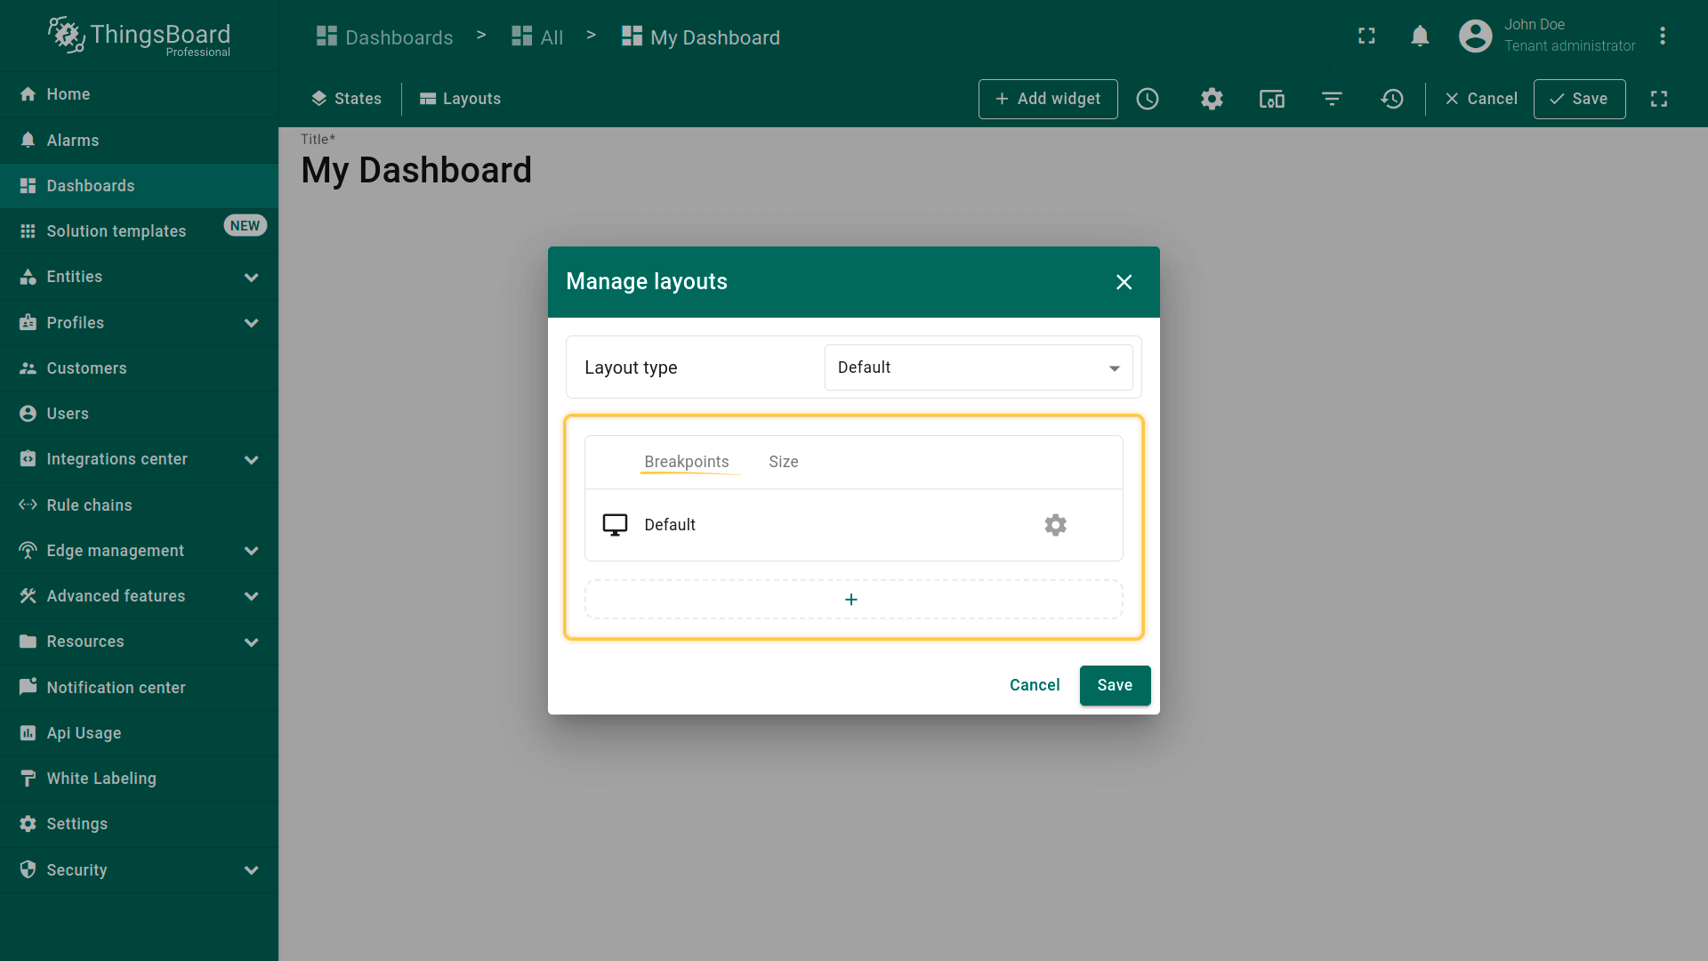Toggle fullscreen icon in top header
The image size is (1708, 961).
1366,36
